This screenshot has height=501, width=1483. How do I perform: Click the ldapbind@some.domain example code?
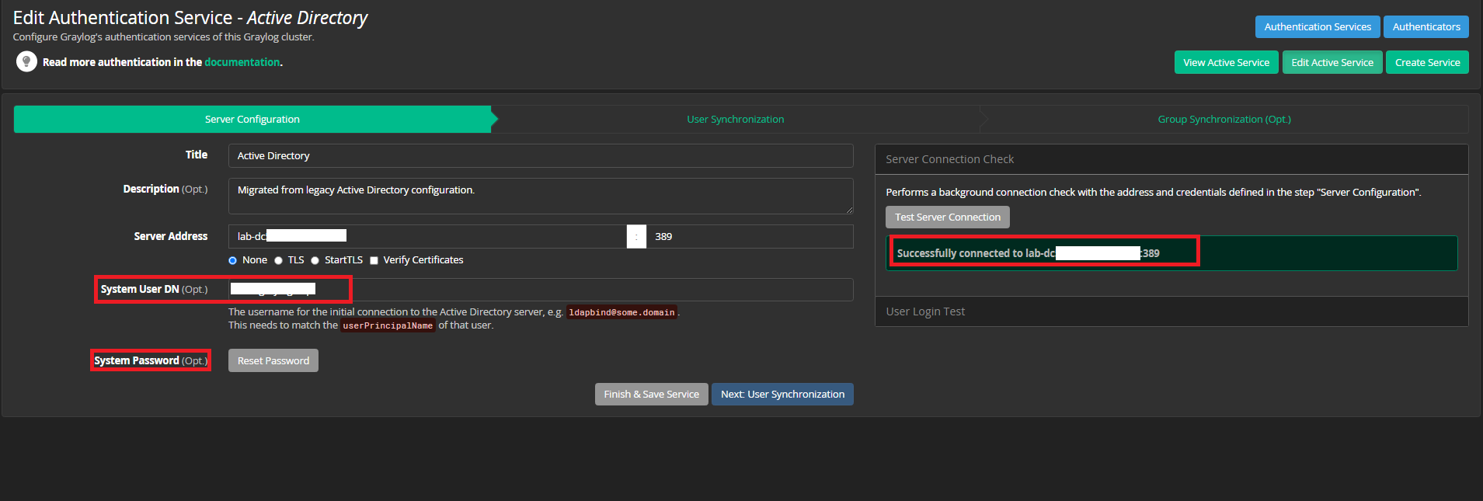621,312
